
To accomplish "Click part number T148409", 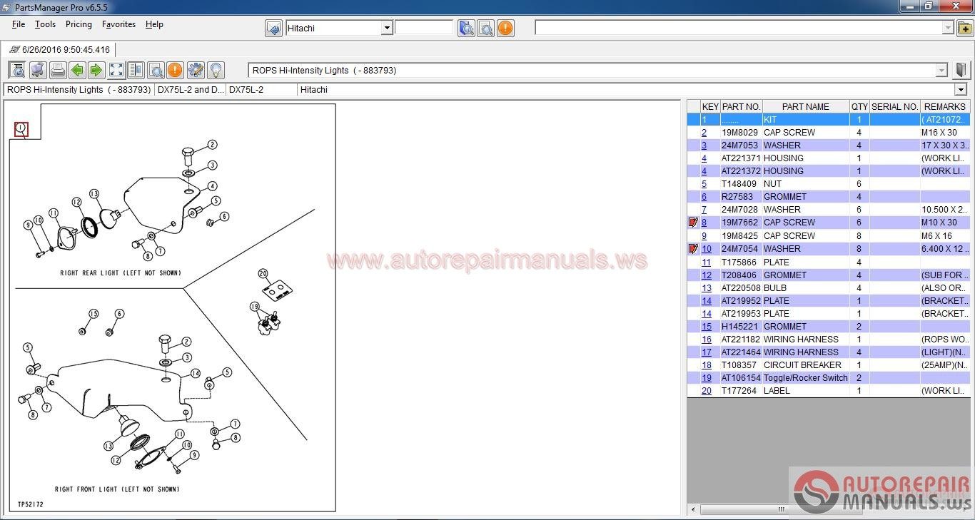I will (x=739, y=184).
